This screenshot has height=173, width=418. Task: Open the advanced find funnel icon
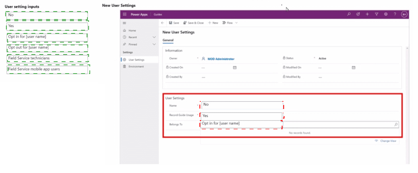pyautogui.click(x=376, y=14)
